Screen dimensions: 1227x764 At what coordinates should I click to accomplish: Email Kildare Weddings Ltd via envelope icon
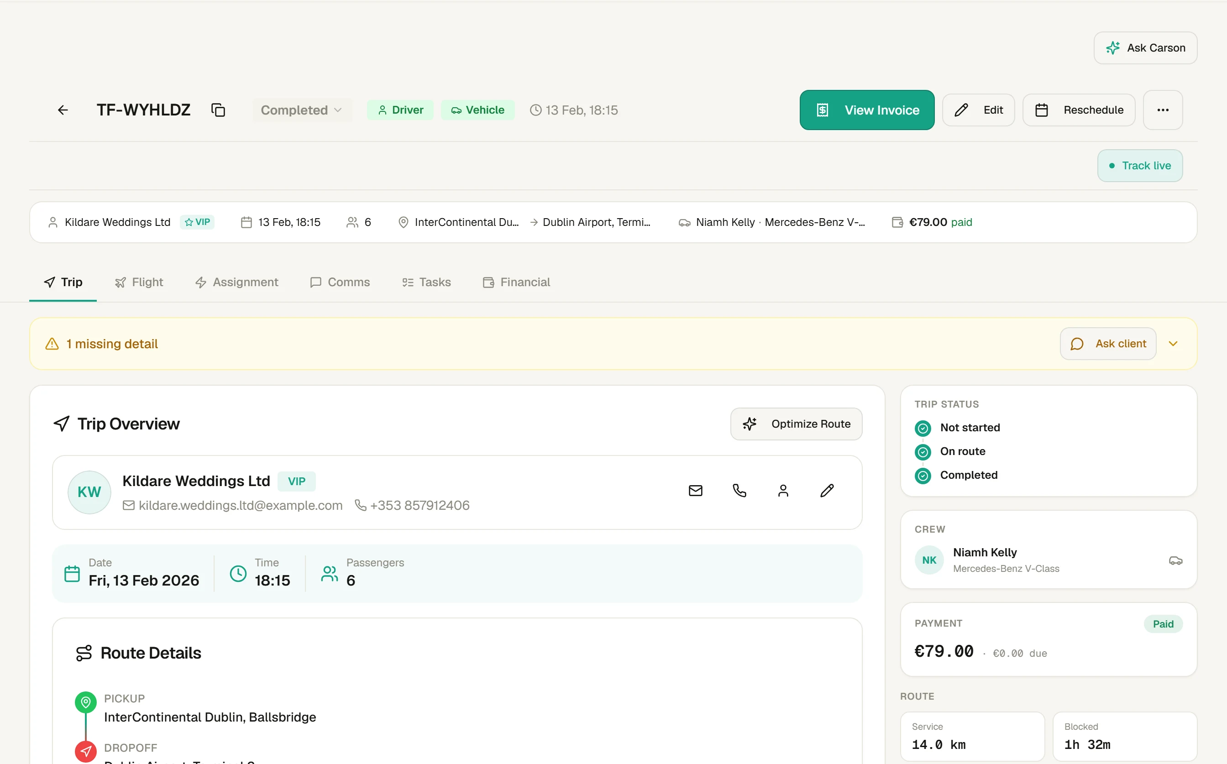(x=695, y=491)
